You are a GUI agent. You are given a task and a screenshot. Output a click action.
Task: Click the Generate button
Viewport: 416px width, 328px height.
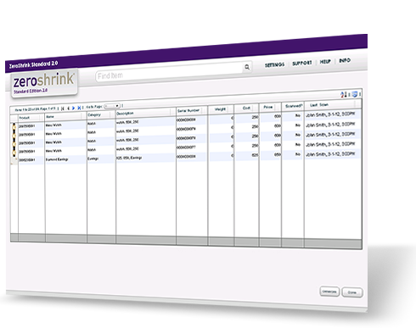coord(329,291)
